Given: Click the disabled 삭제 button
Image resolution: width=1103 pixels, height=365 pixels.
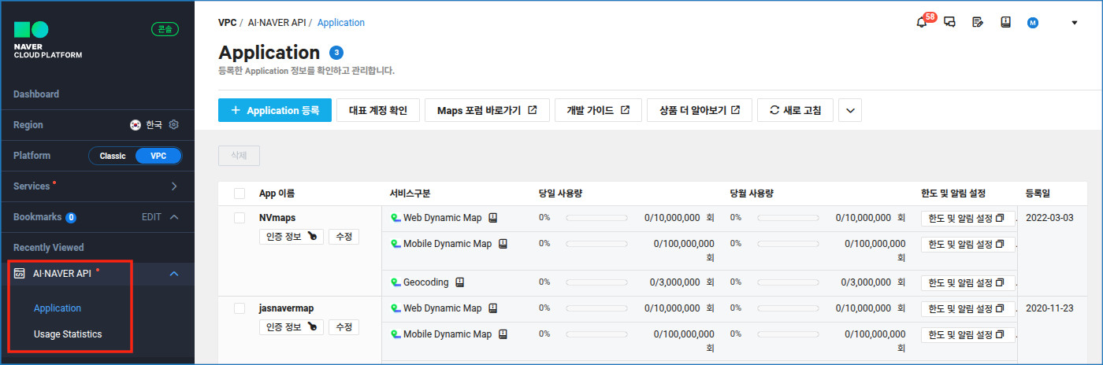Looking at the screenshot, I should pyautogui.click(x=239, y=155).
